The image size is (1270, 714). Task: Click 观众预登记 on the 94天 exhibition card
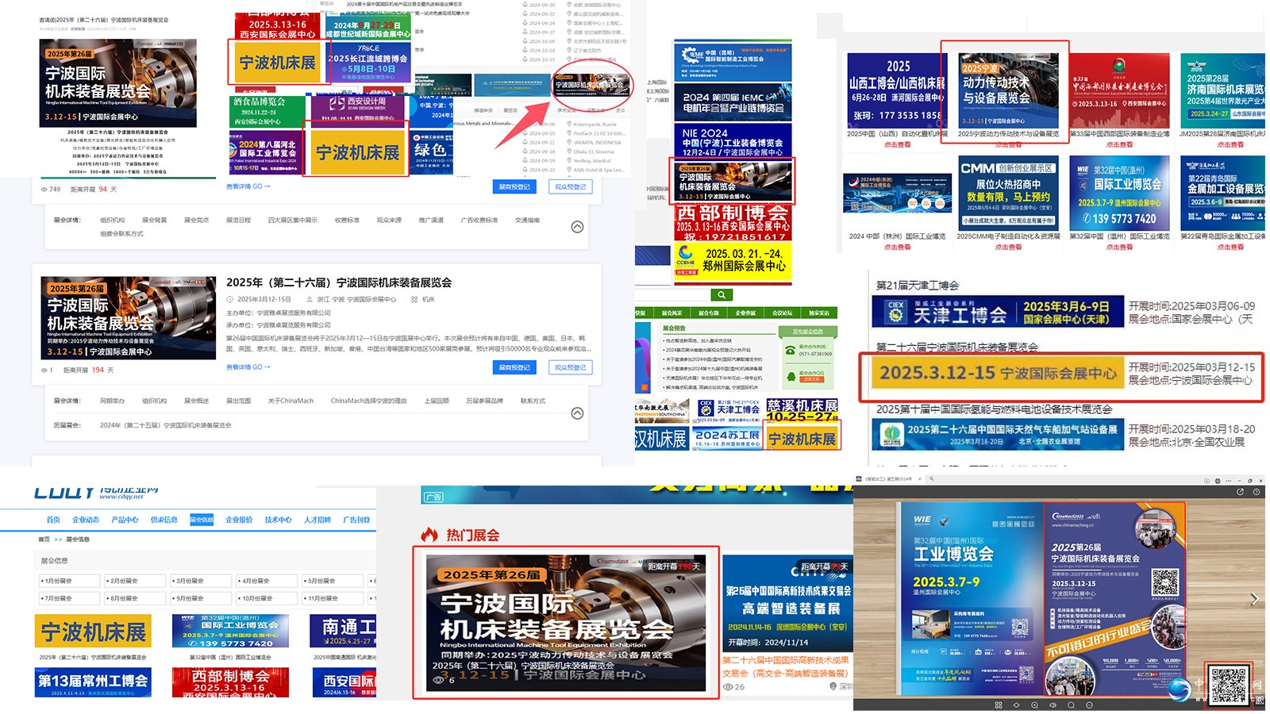click(570, 186)
